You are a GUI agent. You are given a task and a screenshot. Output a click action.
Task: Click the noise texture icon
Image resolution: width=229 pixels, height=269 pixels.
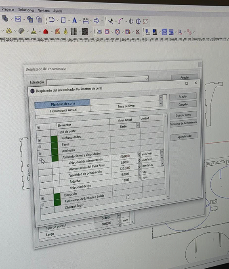click(85, 32)
